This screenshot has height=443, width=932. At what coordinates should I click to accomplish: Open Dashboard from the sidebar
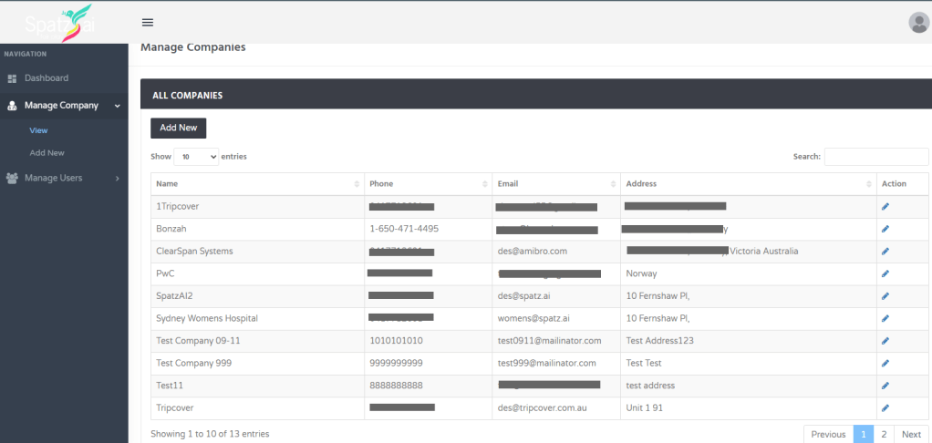pyautogui.click(x=46, y=78)
